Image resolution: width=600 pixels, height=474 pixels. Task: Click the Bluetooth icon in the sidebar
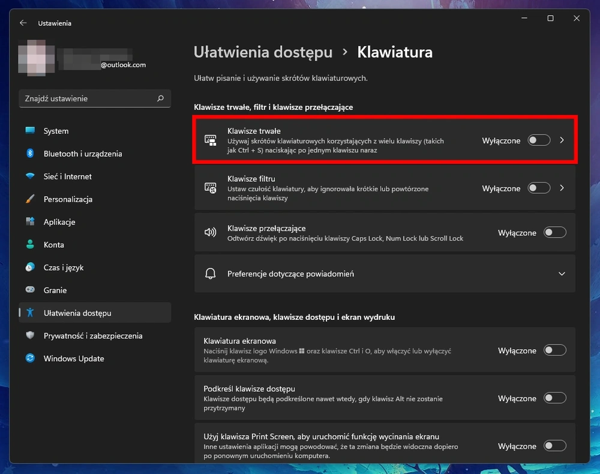click(x=30, y=154)
